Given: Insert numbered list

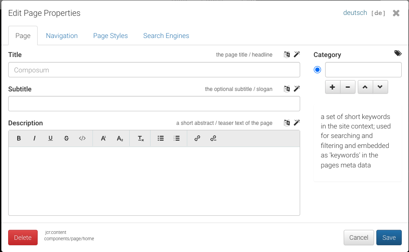Looking at the screenshot, I should (176, 138).
